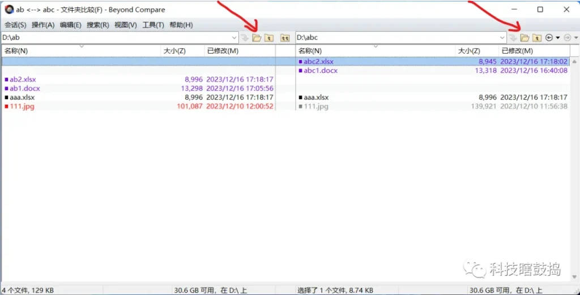Click the date 2023/12/10 12:00:52
Viewport: 580px width, 295px height.
point(240,106)
